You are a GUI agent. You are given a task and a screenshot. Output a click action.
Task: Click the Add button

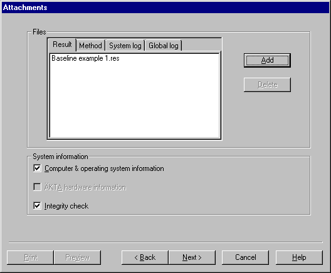(x=267, y=60)
